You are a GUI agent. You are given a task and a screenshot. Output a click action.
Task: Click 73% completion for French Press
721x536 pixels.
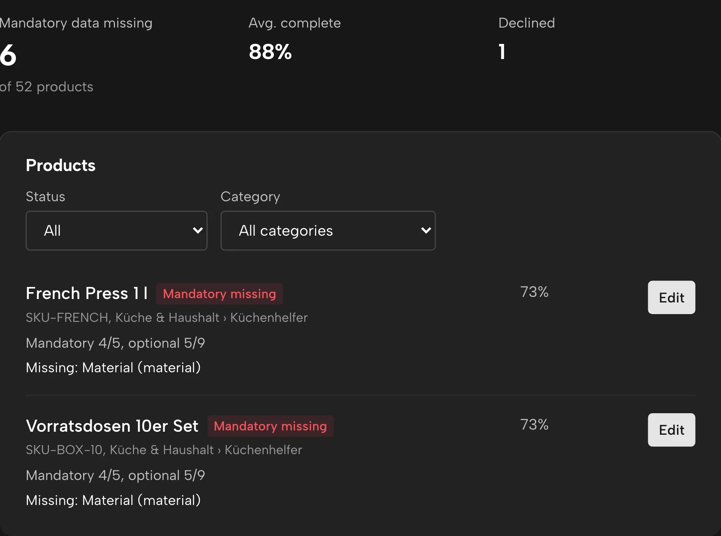click(534, 292)
